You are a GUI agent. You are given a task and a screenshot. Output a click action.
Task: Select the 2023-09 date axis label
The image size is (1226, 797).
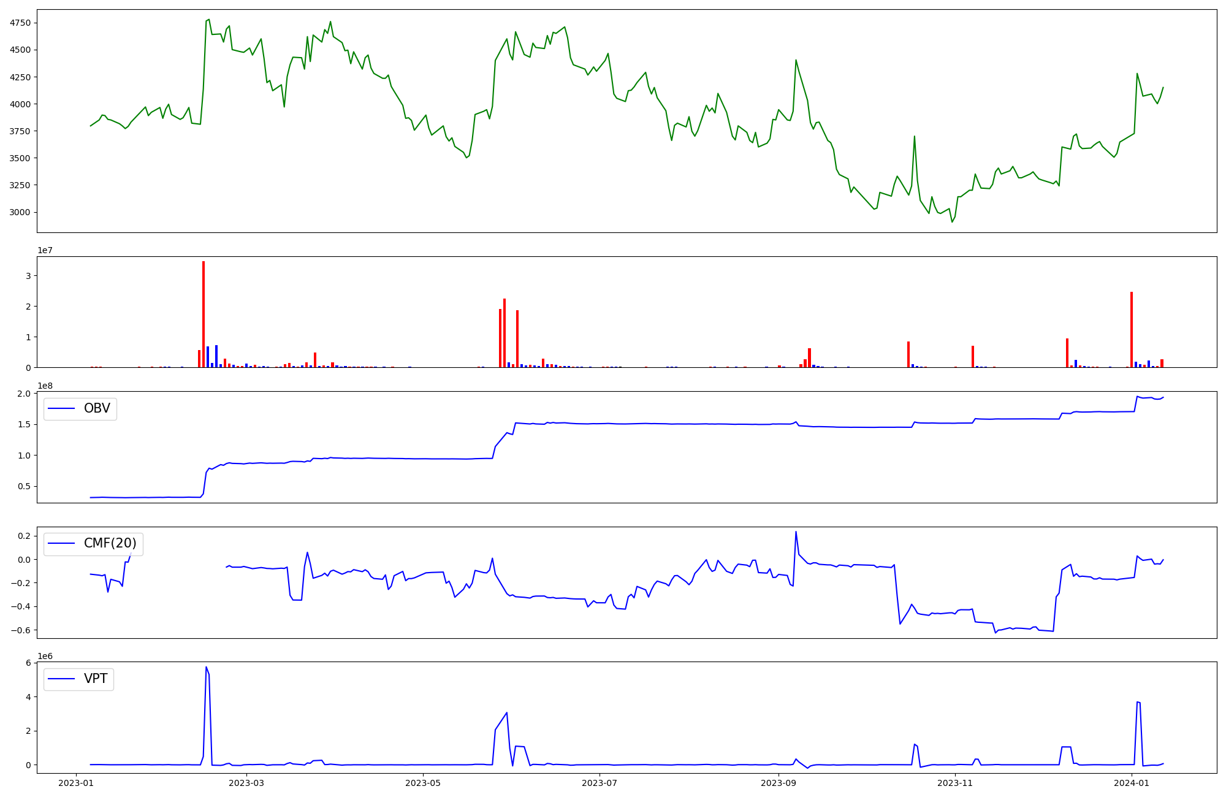[x=778, y=783]
